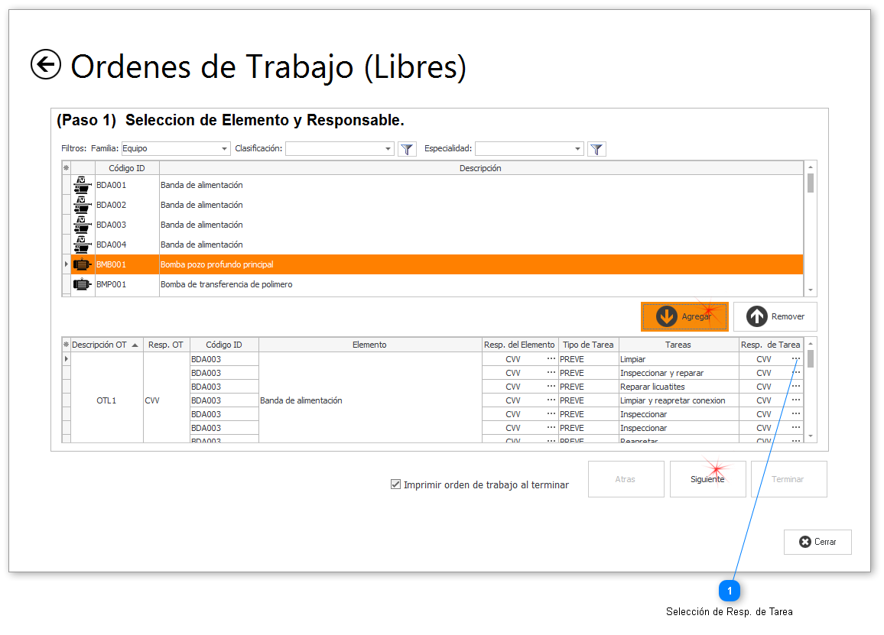Click the motor icon for BMP001
Viewport: 884px width, 635px height.
pyautogui.click(x=82, y=284)
